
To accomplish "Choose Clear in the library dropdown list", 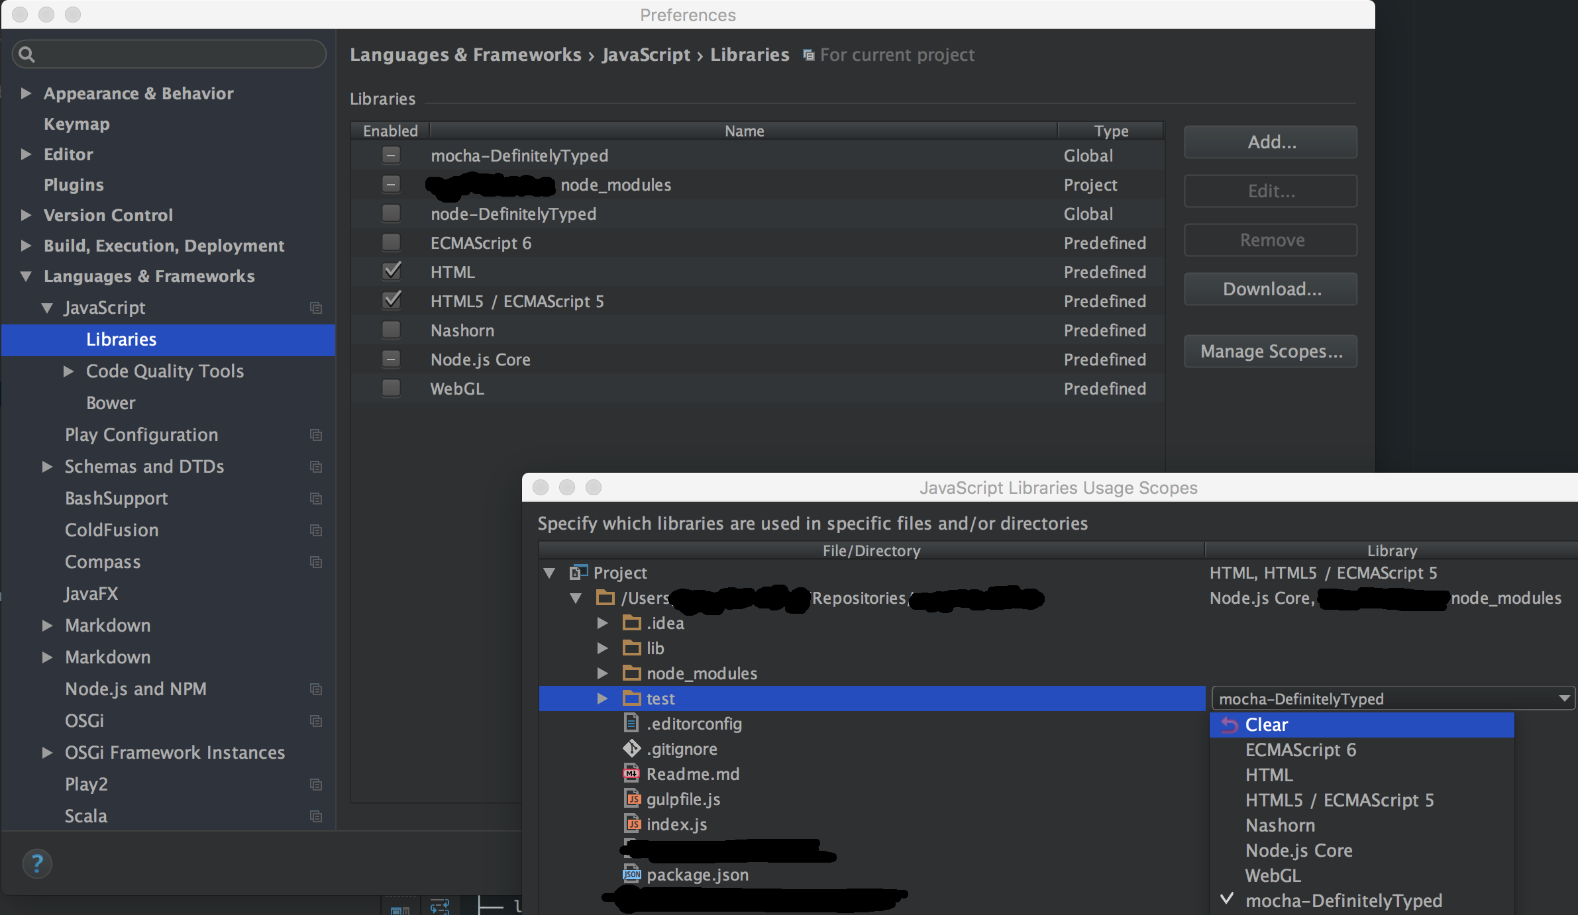I will 1266,725.
